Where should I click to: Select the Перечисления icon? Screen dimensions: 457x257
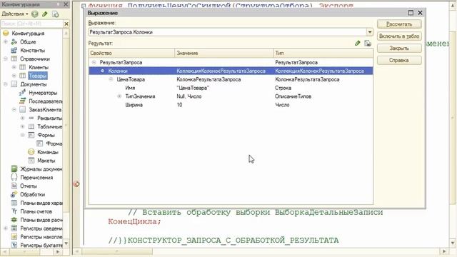pos(14,177)
